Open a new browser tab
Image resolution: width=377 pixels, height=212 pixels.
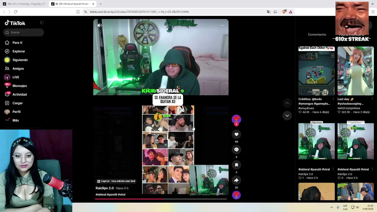click(x=100, y=4)
